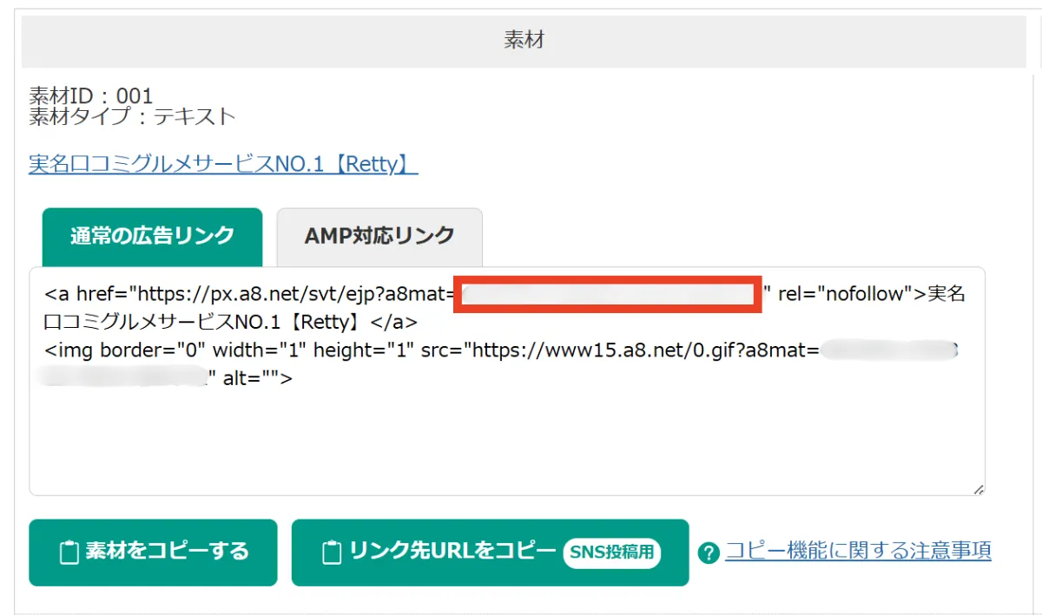Click the 素材 header bar
The image size is (1042, 615).
(524, 41)
